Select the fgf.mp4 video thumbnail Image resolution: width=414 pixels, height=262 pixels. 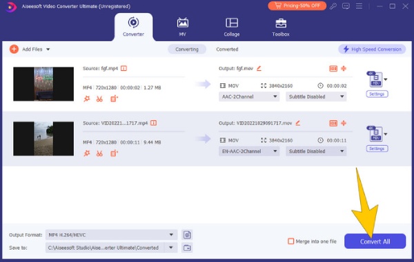coord(43,84)
